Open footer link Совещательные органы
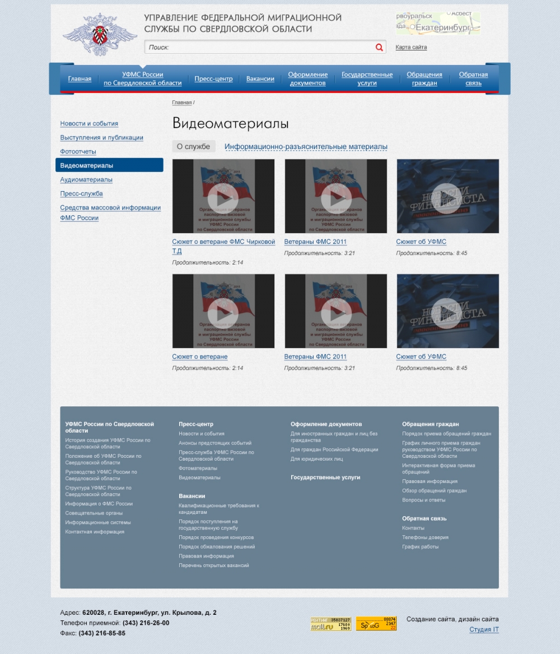Screen dimensions: 560x654 [94, 513]
